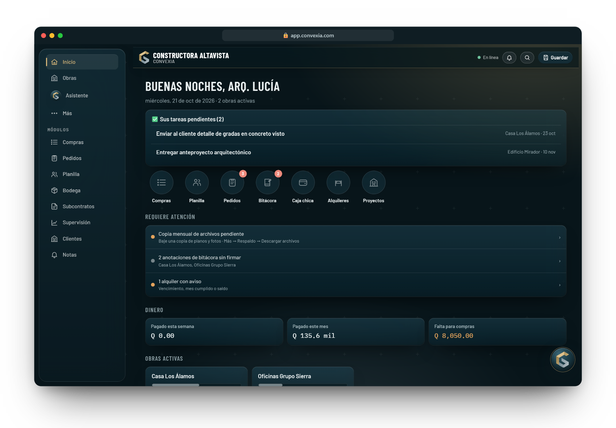Image resolution: width=616 pixels, height=428 pixels.
Task: Expand the Más menu in sidebar
Action: (82, 113)
